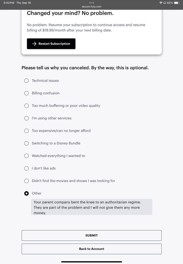Image resolution: width=183 pixels, height=264 pixels.
Task: Open the three-dot multitasking menu
Action: pyautogui.click(x=91, y=3)
